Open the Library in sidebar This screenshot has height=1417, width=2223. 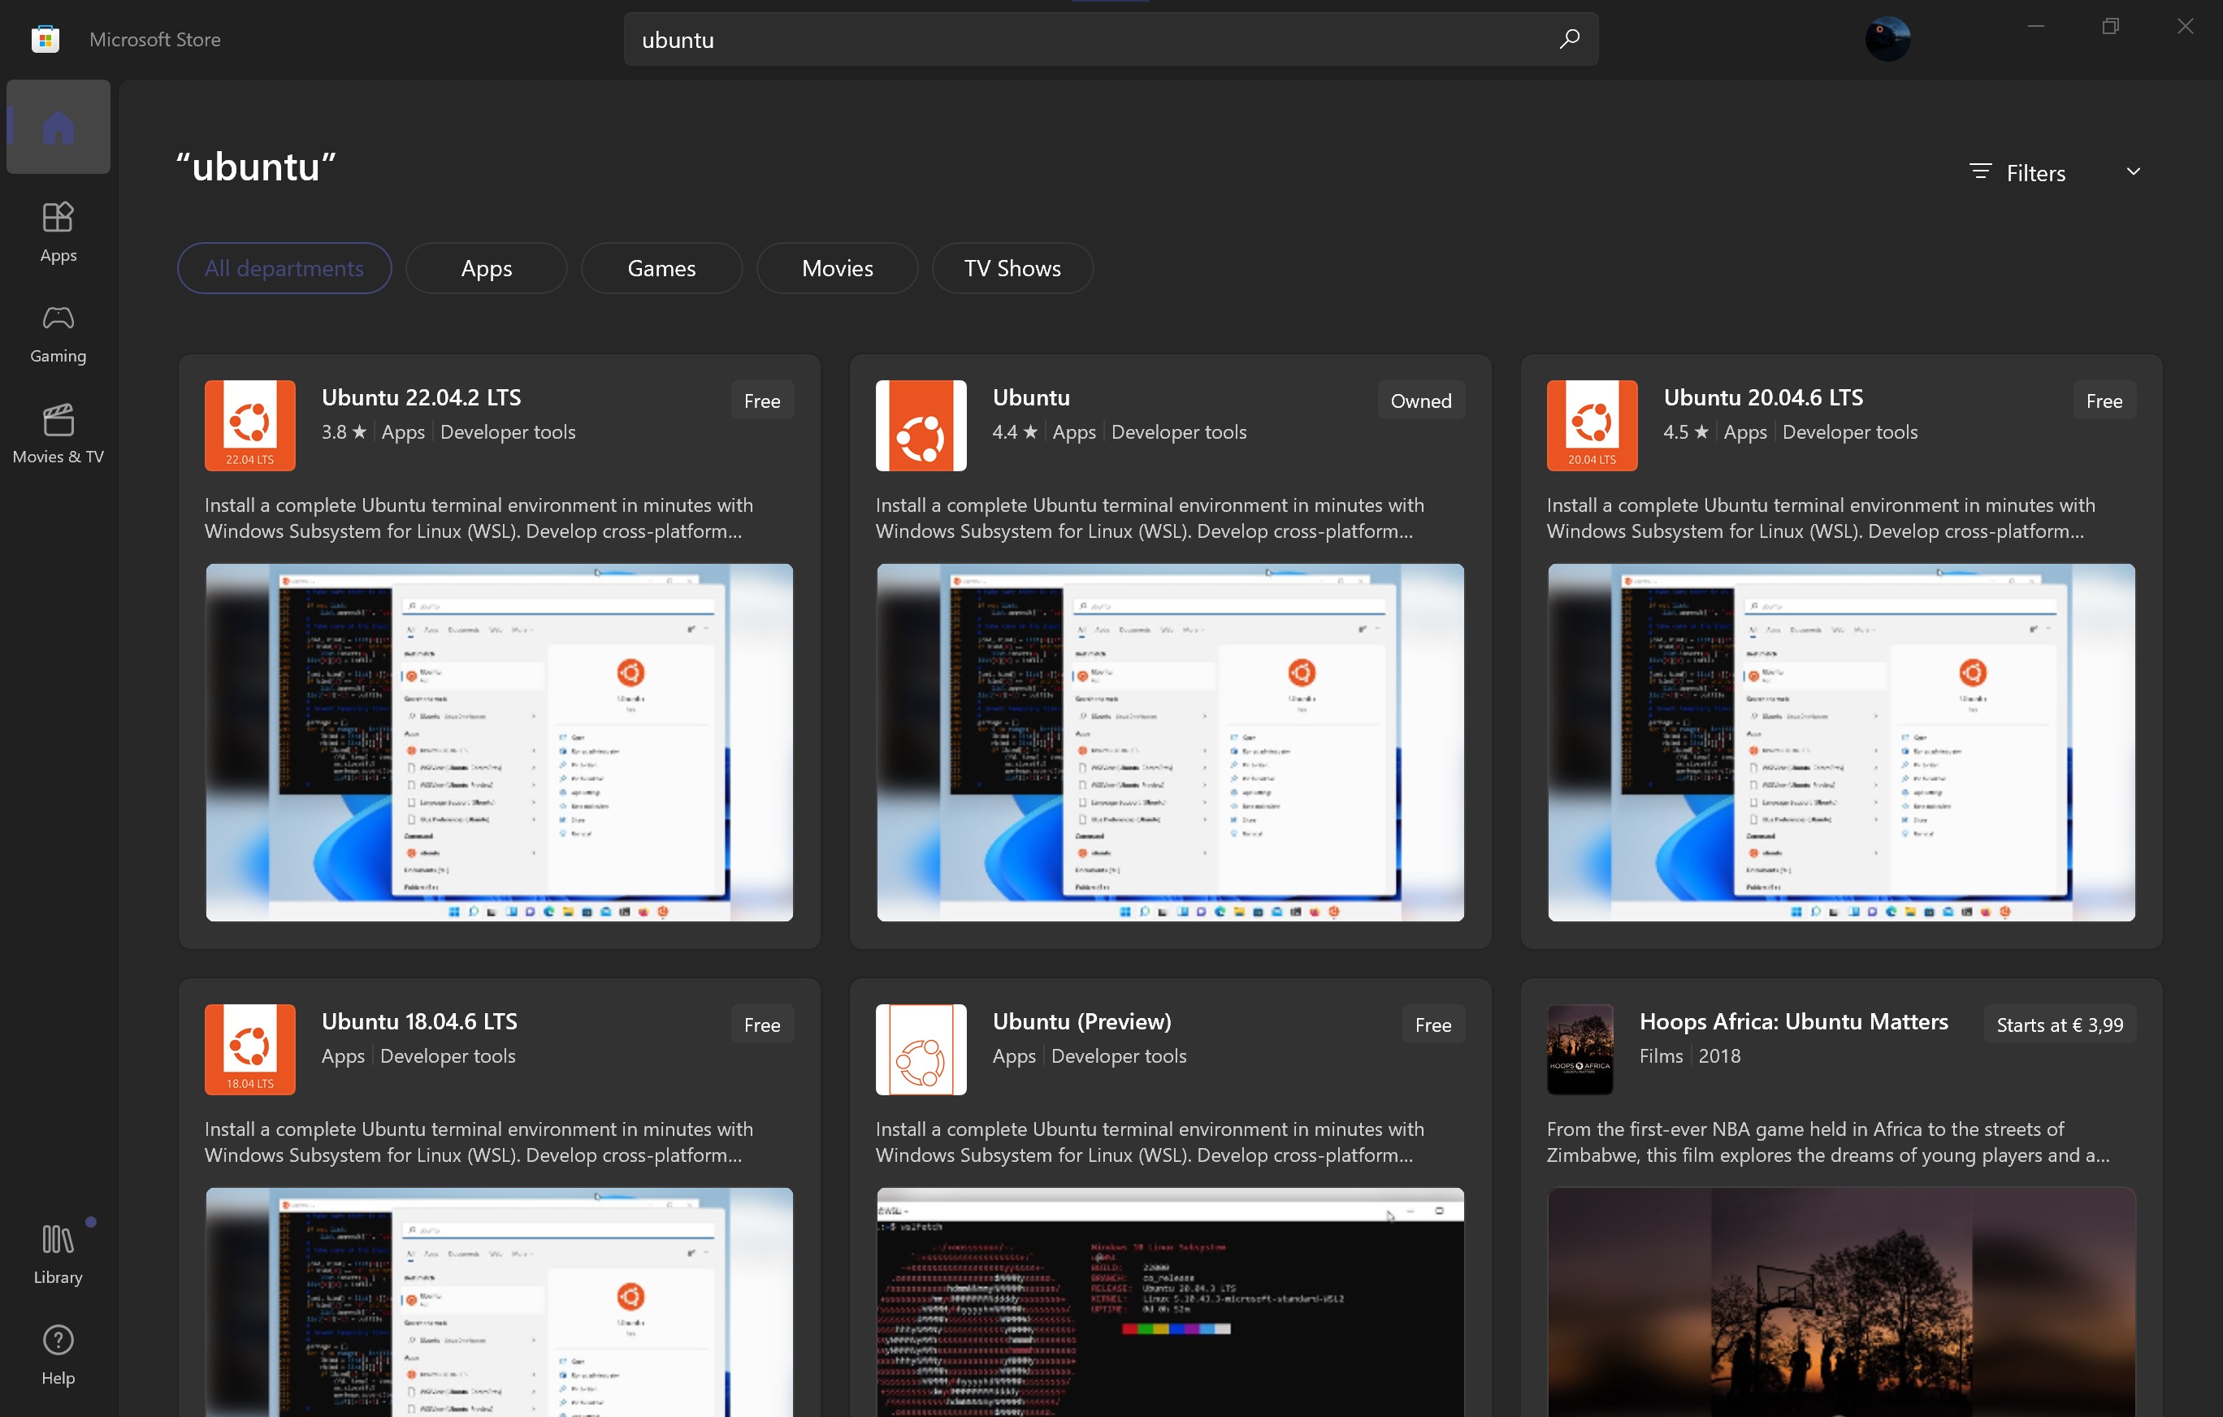(x=58, y=1254)
